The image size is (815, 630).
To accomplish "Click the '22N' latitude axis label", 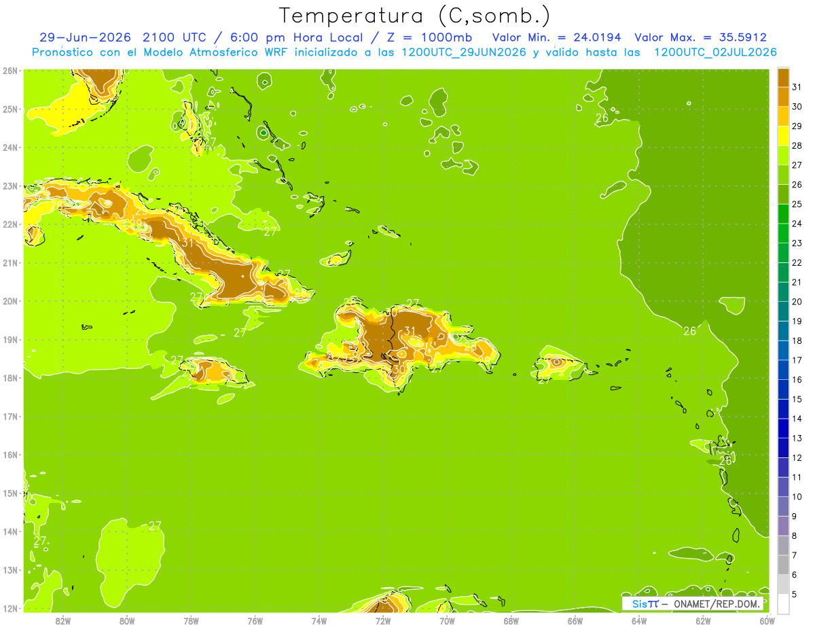I will point(10,224).
